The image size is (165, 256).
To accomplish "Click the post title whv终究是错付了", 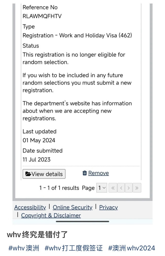I will [37, 235].
